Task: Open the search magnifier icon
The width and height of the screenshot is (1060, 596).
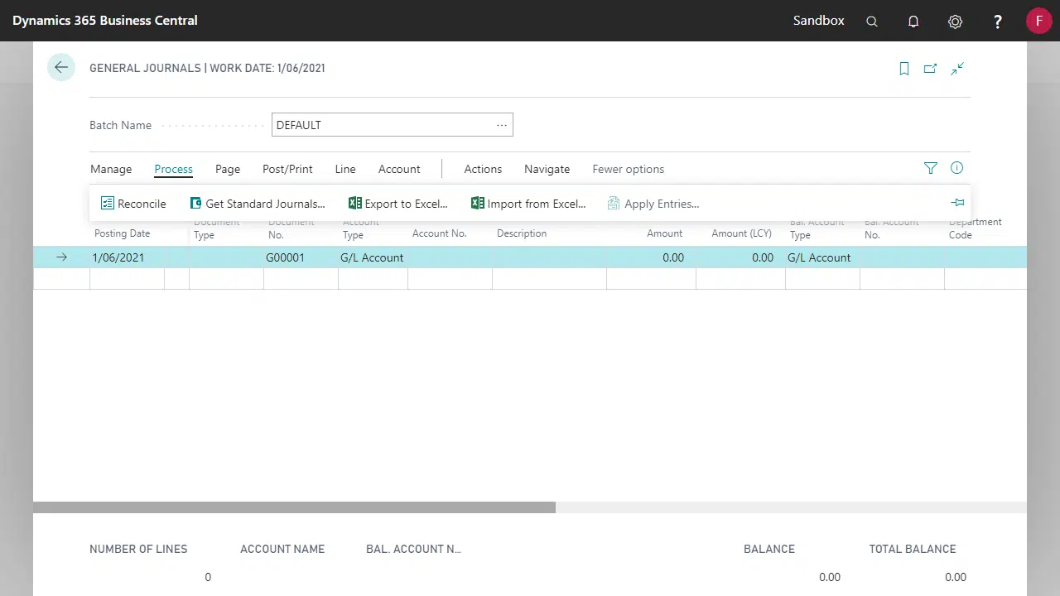Action: 872,22
